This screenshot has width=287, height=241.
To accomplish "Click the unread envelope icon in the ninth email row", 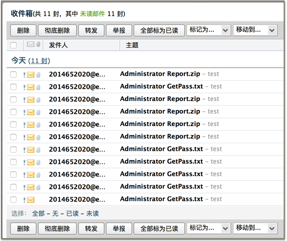I will (30, 175).
